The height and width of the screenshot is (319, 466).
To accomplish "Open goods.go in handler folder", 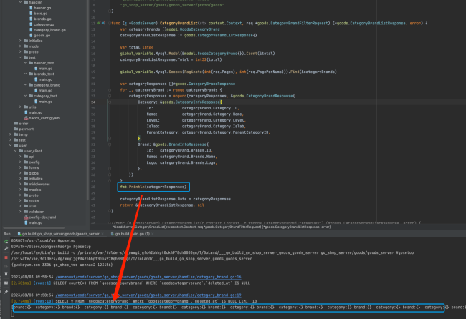I will pos(40,35).
